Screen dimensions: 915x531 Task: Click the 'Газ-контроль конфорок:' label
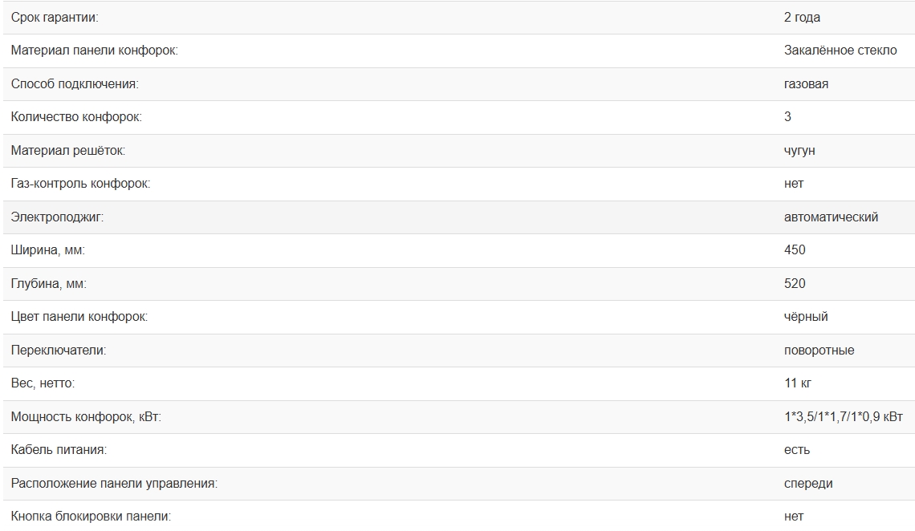point(80,184)
